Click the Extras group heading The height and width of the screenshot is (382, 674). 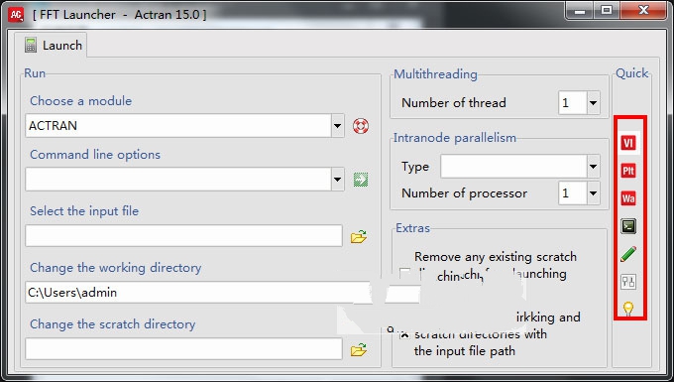[412, 228]
